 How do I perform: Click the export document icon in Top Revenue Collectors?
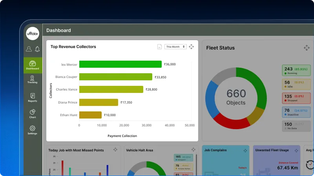pyautogui.click(x=159, y=46)
